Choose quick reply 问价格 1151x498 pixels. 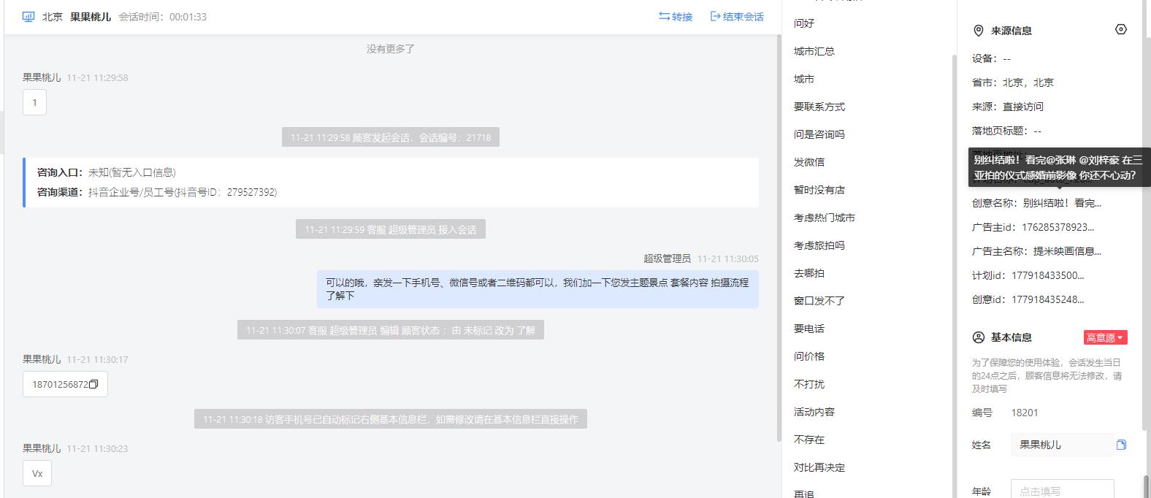tap(809, 356)
